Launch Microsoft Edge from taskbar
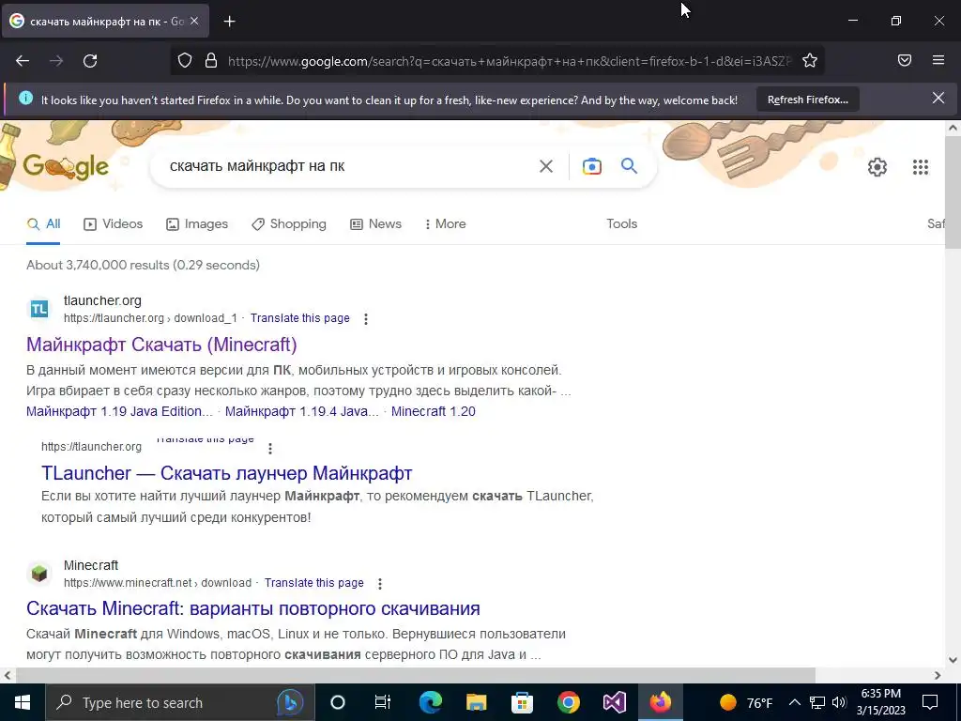 point(430,702)
